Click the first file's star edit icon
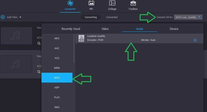This screenshot has height=112, width=207. tap(39, 43)
